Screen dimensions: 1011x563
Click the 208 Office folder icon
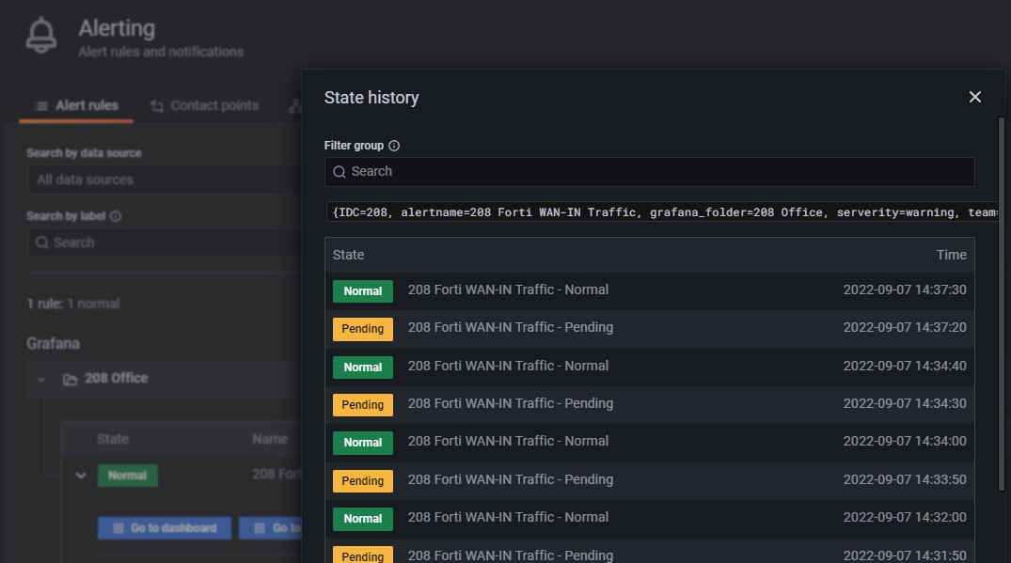pyautogui.click(x=70, y=380)
